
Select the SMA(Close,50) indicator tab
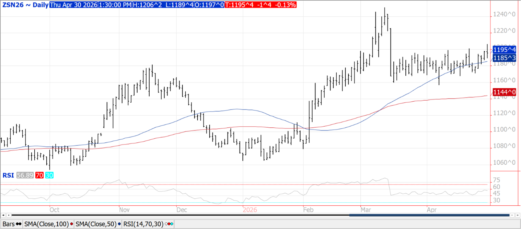coord(95,224)
